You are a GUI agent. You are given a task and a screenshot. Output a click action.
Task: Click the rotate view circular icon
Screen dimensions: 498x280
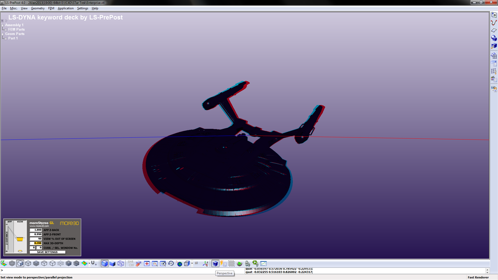click(x=171, y=263)
